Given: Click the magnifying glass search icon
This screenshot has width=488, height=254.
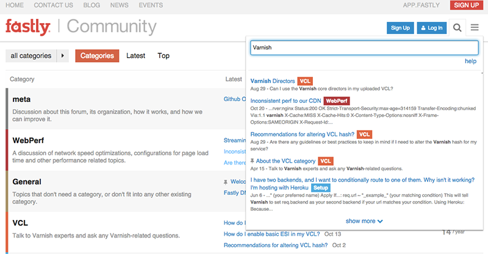Looking at the screenshot, I should [x=457, y=27].
